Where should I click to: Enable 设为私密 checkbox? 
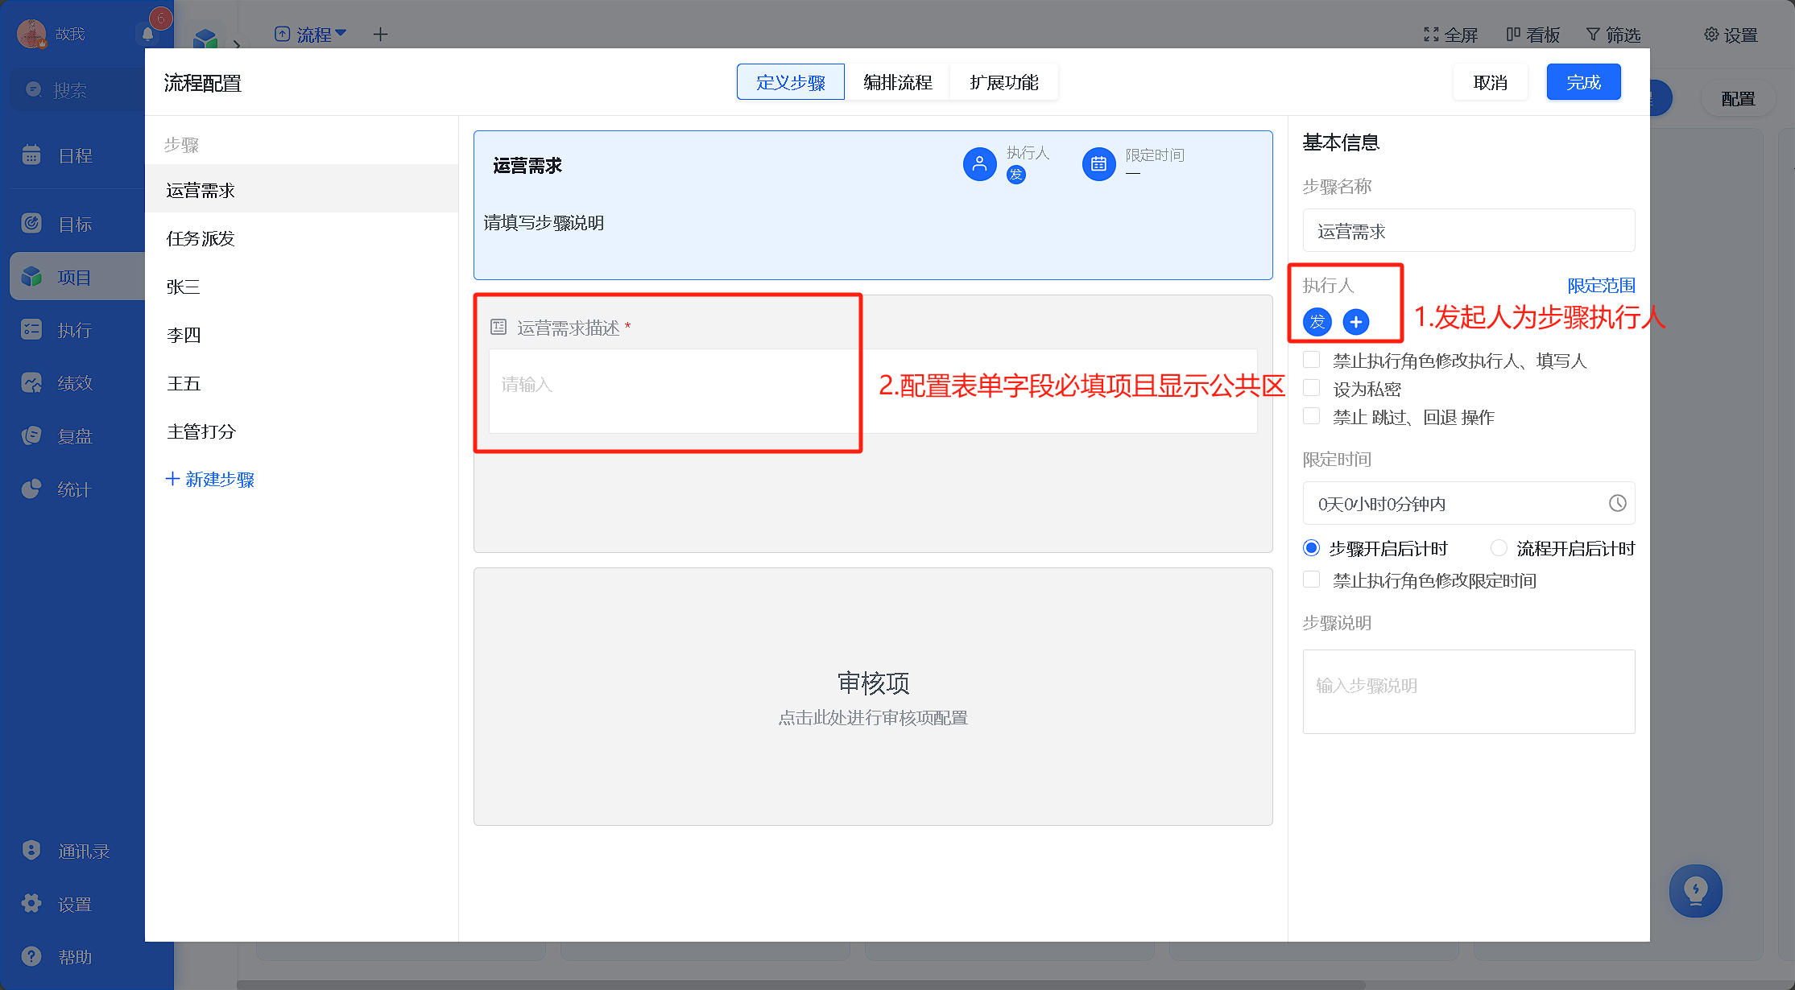pos(1312,388)
